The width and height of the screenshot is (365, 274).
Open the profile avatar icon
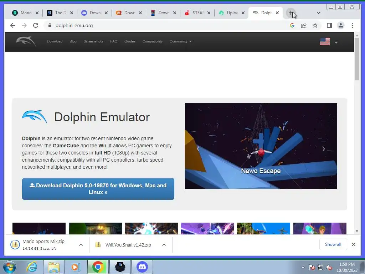[x=341, y=25]
